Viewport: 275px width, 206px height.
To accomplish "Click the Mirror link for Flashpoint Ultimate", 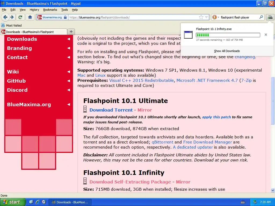I will [145, 110].
